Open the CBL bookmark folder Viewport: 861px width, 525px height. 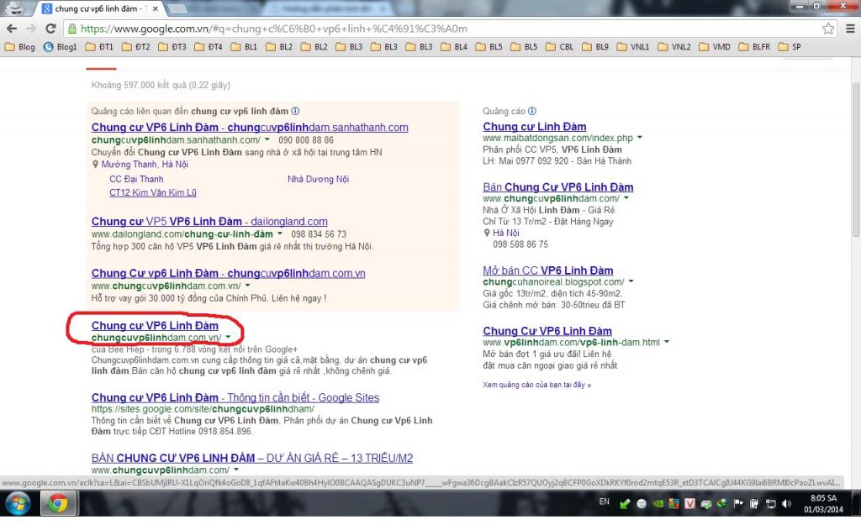coord(559,47)
